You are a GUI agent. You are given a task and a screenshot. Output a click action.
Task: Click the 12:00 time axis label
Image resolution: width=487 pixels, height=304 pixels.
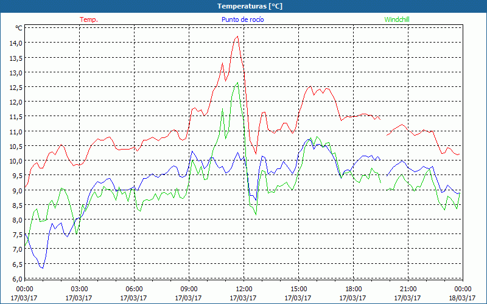coord(243,289)
